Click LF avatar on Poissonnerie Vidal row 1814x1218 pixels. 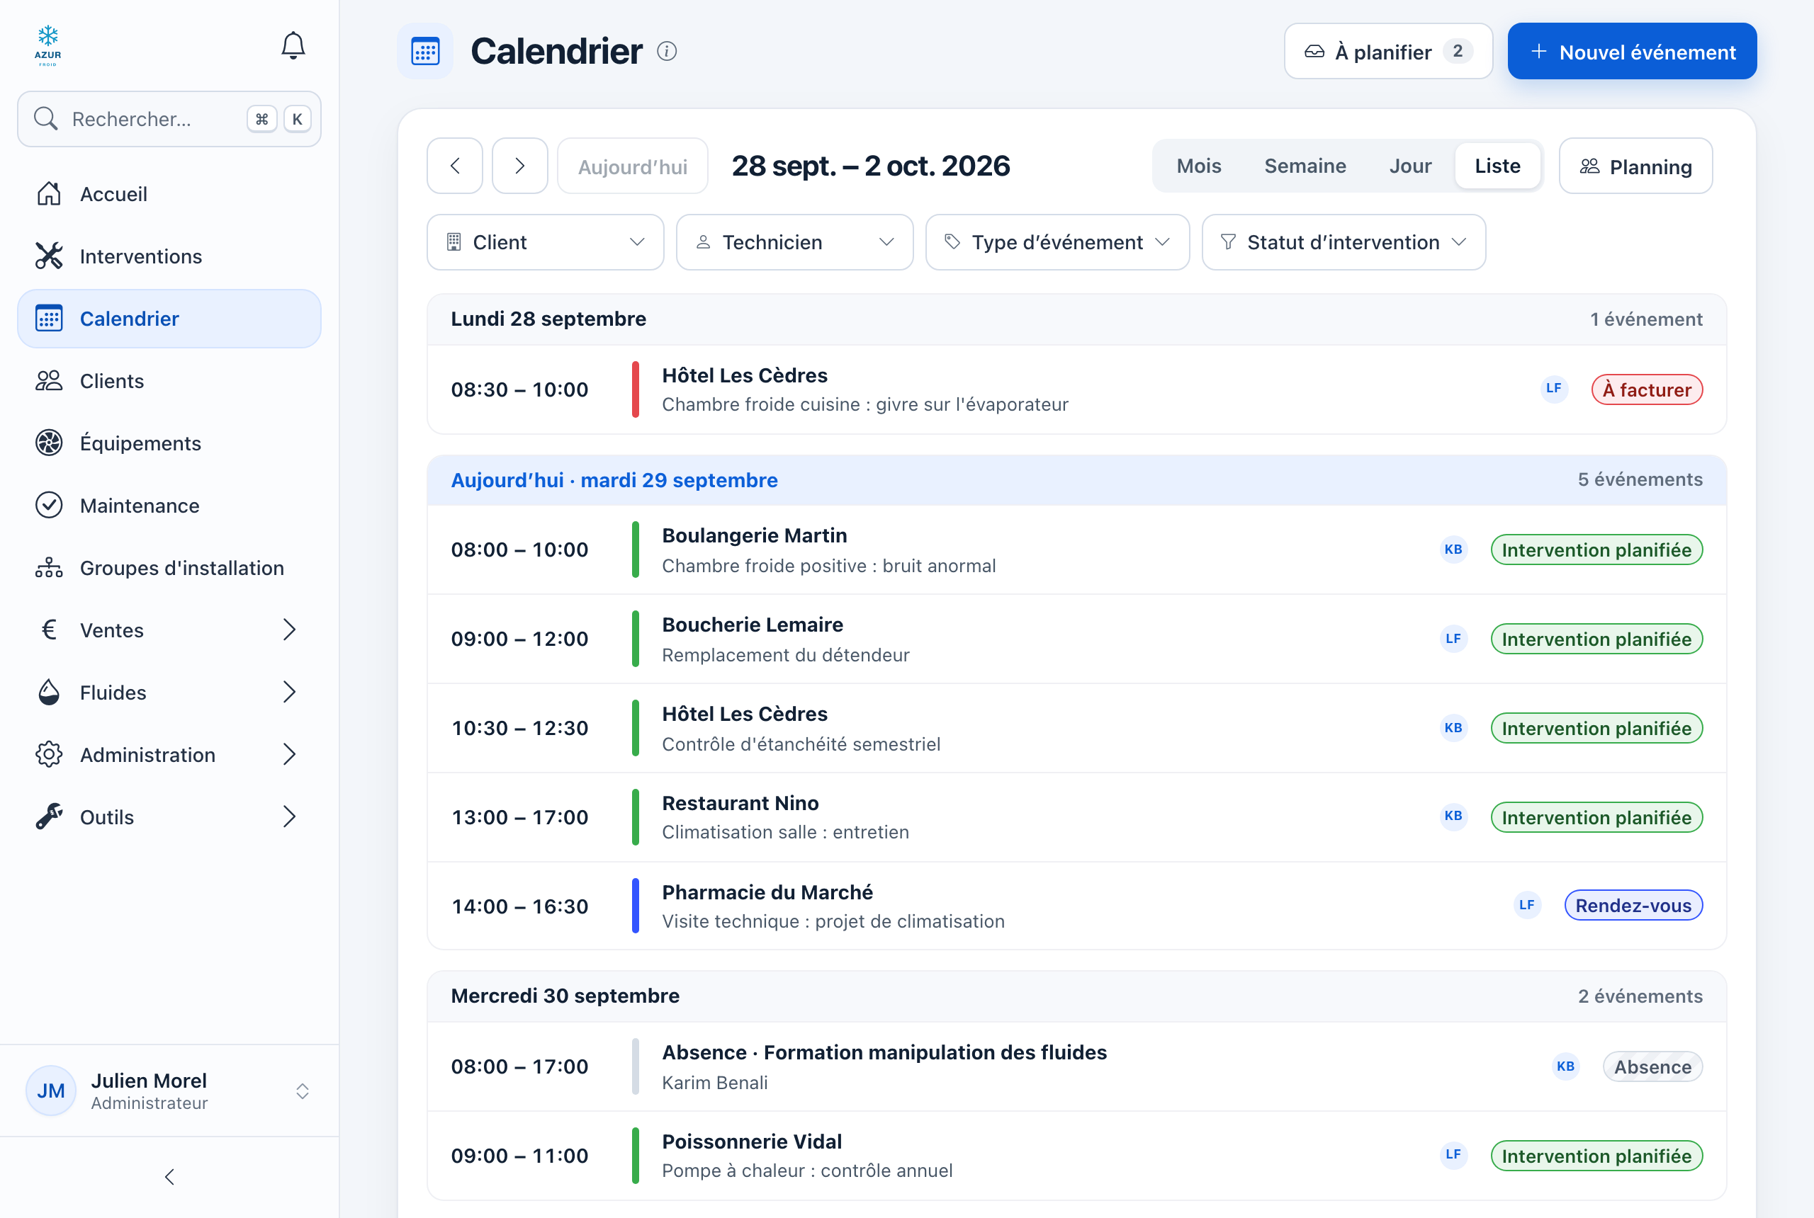(x=1453, y=1155)
